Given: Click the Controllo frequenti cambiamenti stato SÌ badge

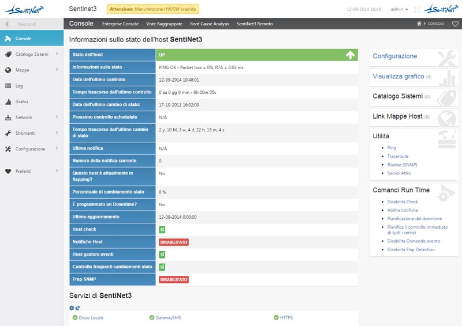Looking at the screenshot, I should (162, 267).
